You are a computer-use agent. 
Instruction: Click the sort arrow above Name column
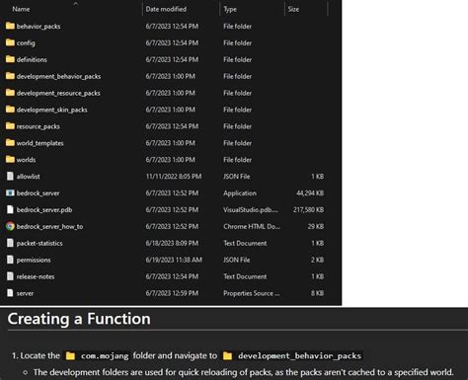click(76, 4)
